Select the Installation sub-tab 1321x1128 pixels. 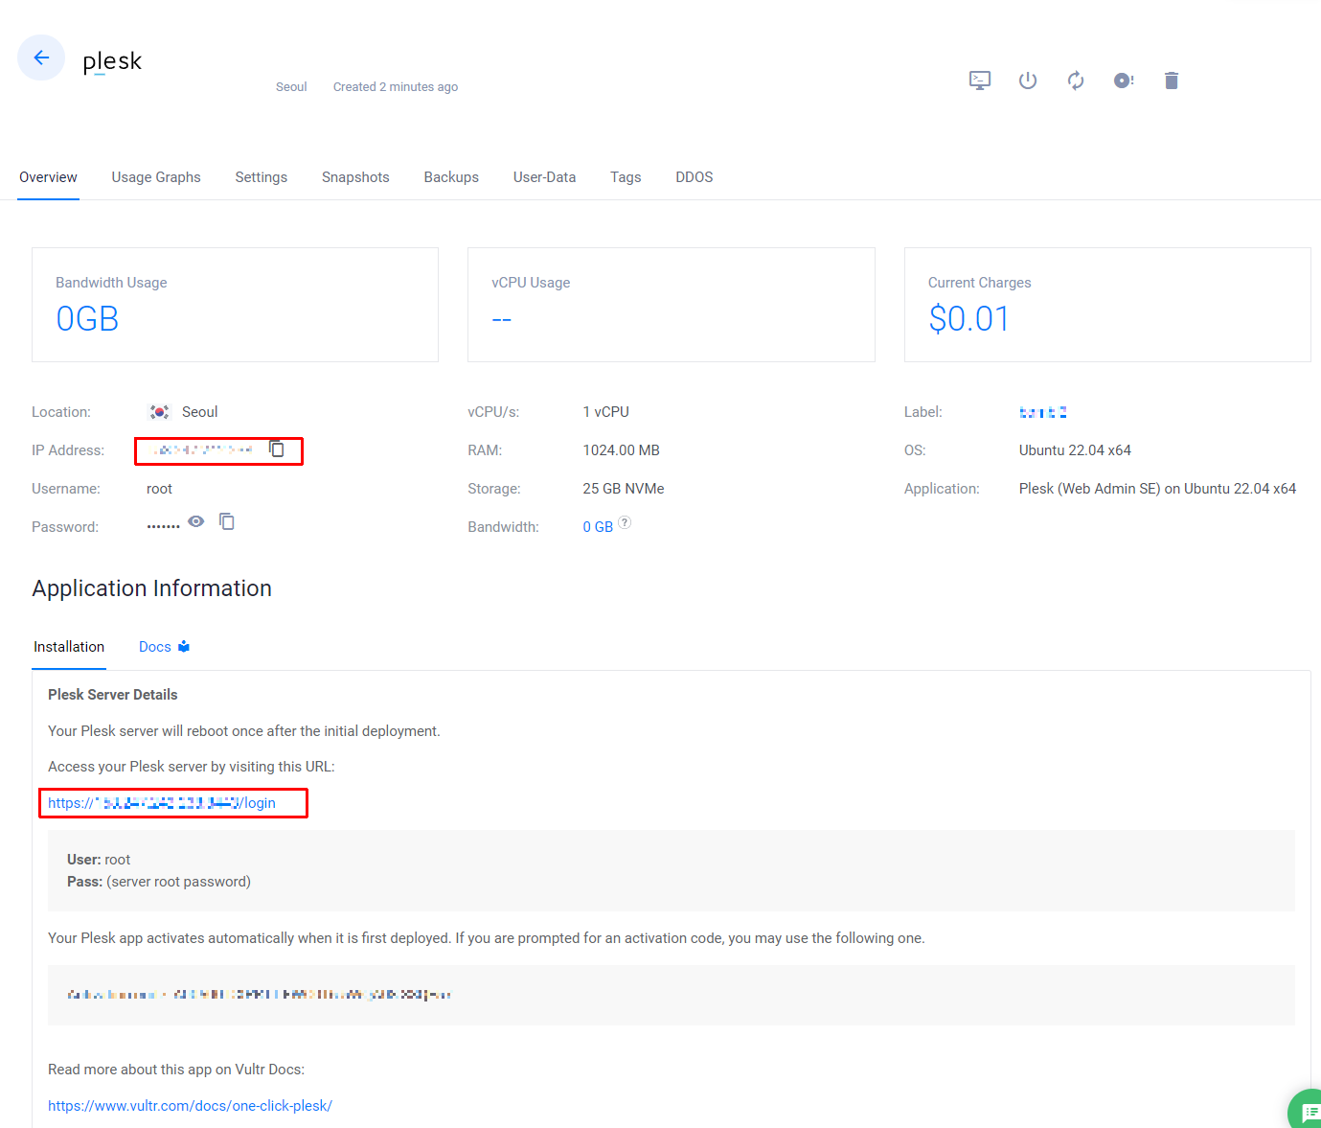69,647
